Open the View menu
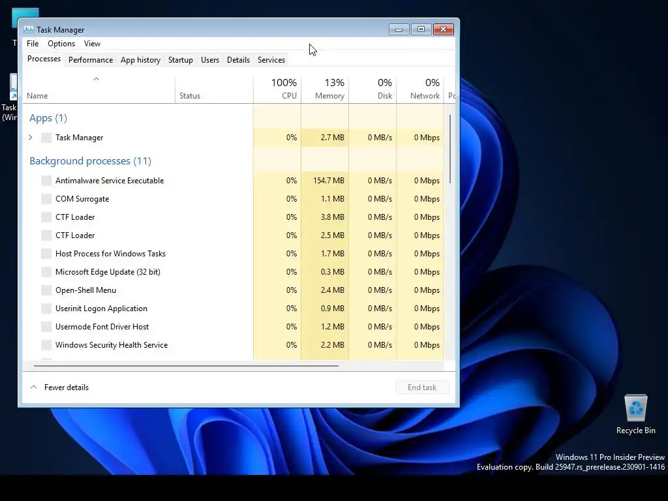 point(92,44)
